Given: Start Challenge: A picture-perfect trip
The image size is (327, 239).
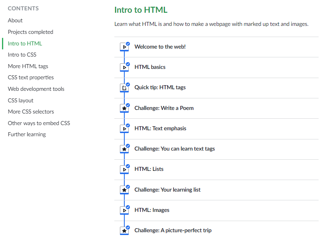Looking at the screenshot, I should coord(173,230).
